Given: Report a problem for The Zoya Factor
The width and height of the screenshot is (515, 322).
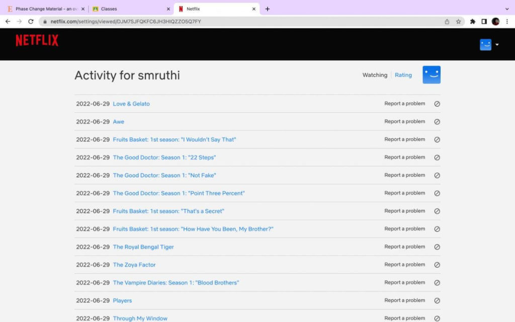Looking at the screenshot, I should coord(405,265).
